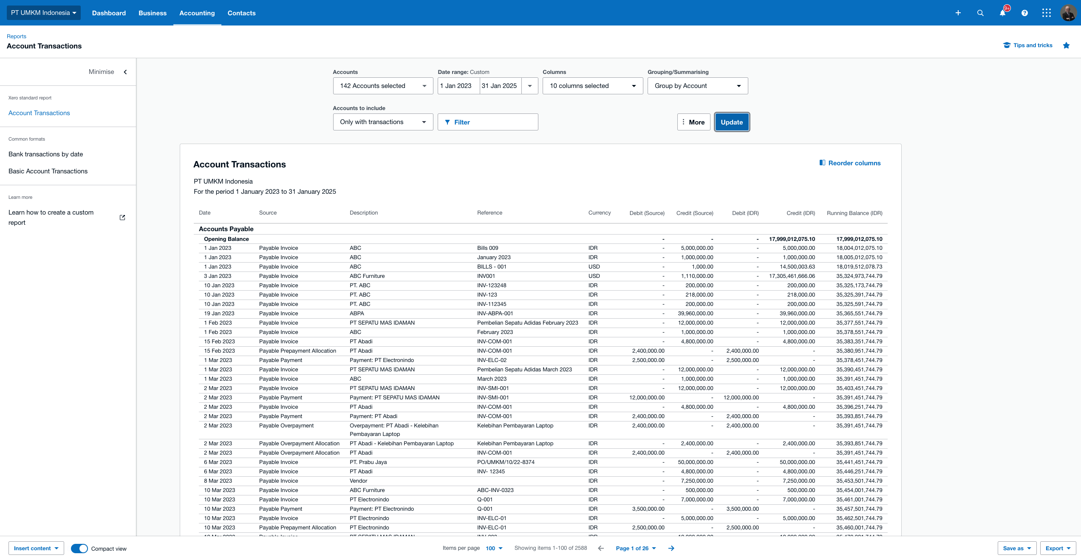Select the Dashboard menu tab
Viewport: 1081px width, 560px height.
(x=108, y=13)
